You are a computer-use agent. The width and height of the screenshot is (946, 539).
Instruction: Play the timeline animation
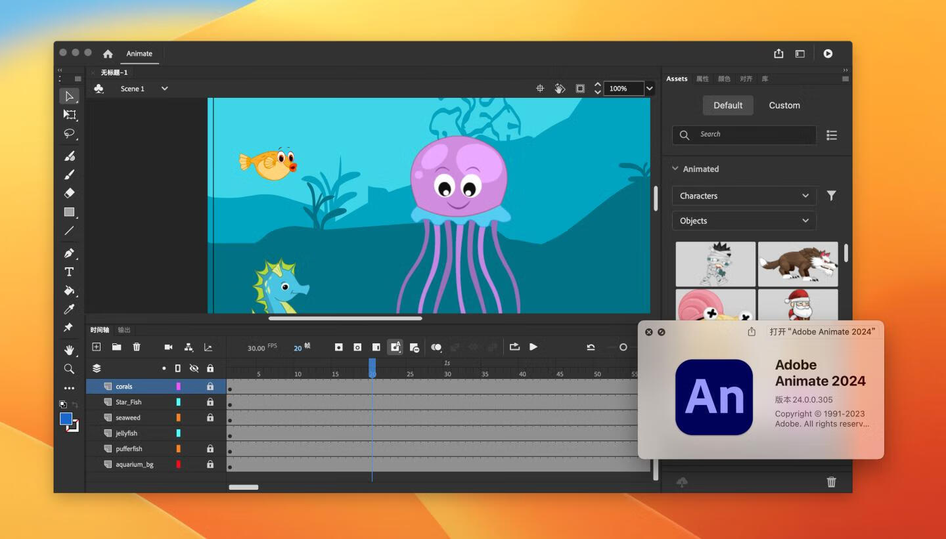[533, 347]
